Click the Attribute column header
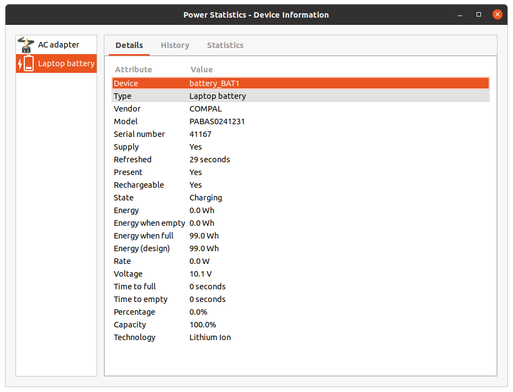Screen dimensions: 513x392 click(x=133, y=70)
